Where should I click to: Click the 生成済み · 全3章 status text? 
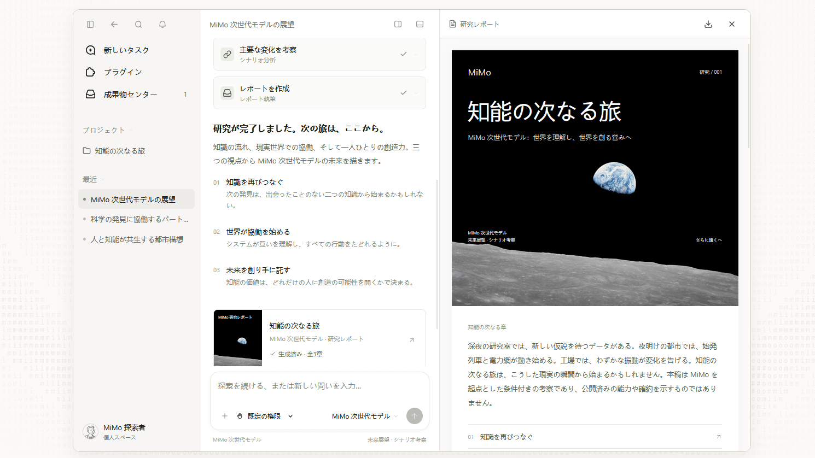[300, 354]
